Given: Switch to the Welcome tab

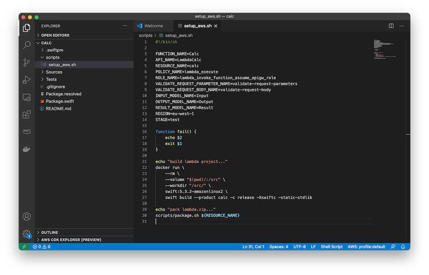Looking at the screenshot, I should [x=154, y=26].
